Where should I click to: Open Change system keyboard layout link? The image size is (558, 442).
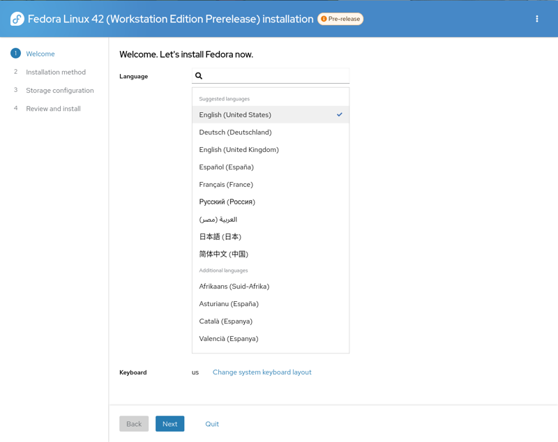[x=262, y=372]
